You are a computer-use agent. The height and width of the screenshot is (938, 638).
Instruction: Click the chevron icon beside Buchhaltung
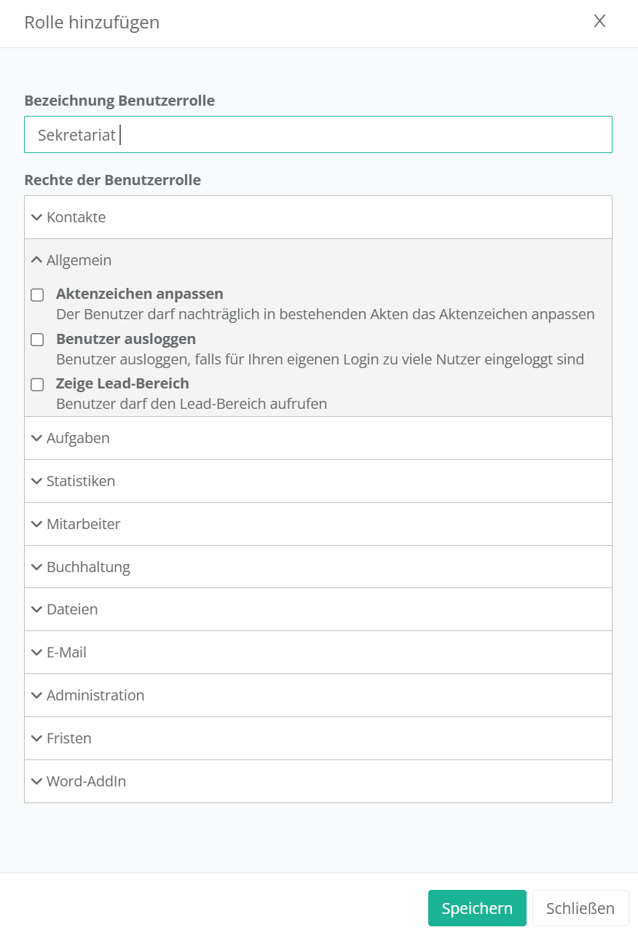coord(36,567)
